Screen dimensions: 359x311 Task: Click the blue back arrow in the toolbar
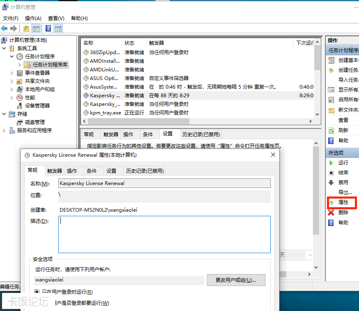(x=5, y=28)
